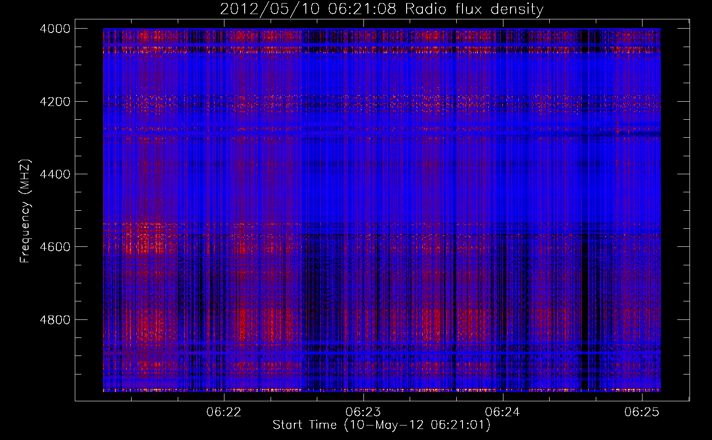Click the 4800 frequency tick label
Image resolution: width=712 pixels, height=440 pixels.
pyautogui.click(x=55, y=320)
